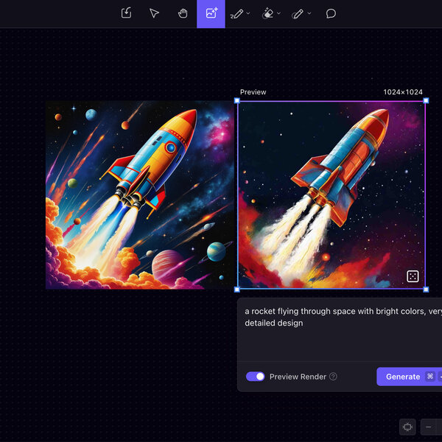Select the AI image generate tool

[211, 13]
